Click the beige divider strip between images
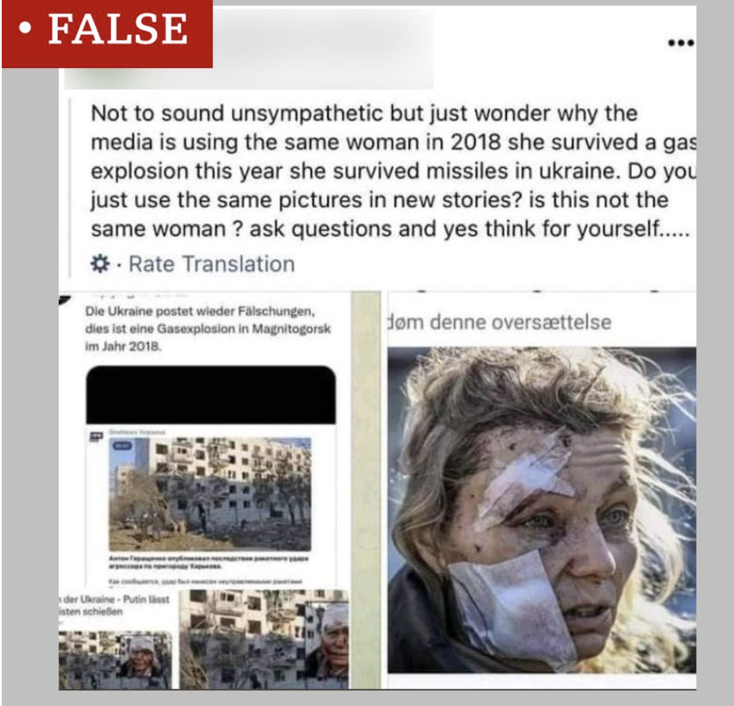Viewport: 734px width, 706px height. point(366,490)
